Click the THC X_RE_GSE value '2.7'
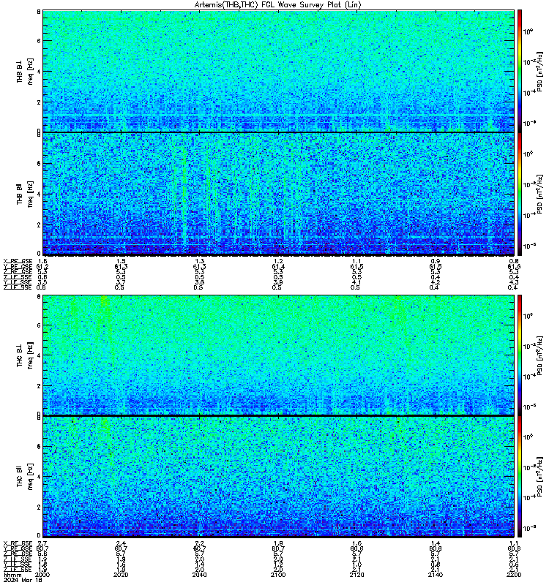 coord(42,543)
